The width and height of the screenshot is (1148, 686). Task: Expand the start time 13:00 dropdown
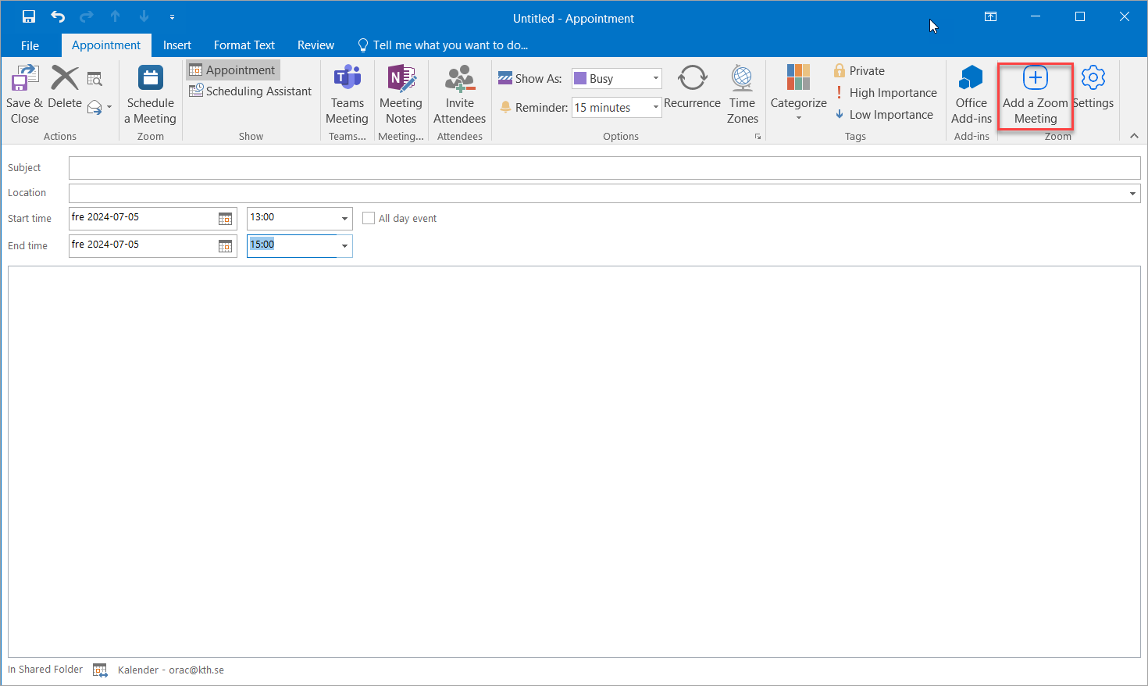[x=344, y=219]
